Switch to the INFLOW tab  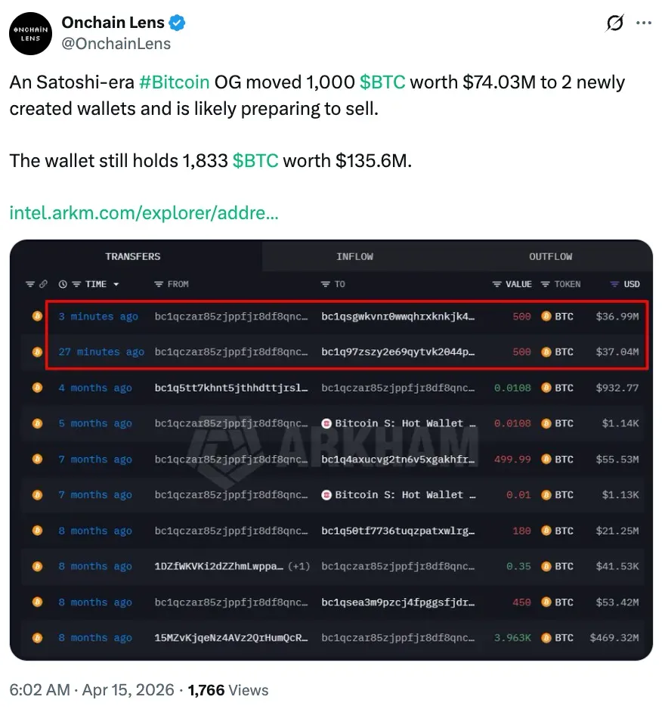pos(354,257)
